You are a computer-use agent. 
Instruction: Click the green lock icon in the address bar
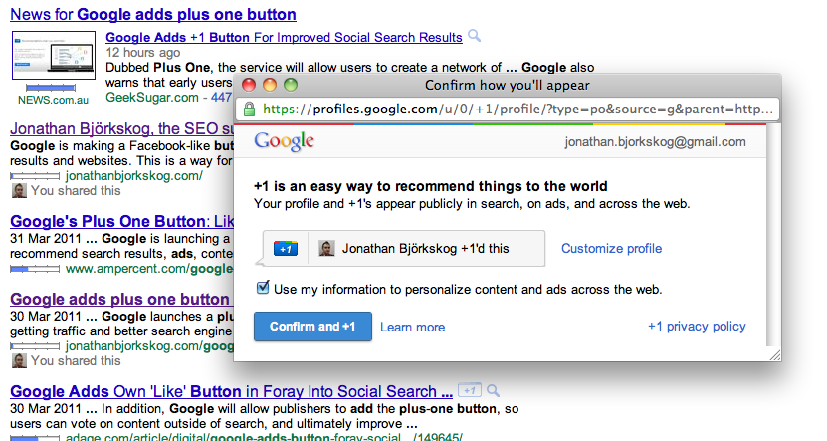coord(249,110)
